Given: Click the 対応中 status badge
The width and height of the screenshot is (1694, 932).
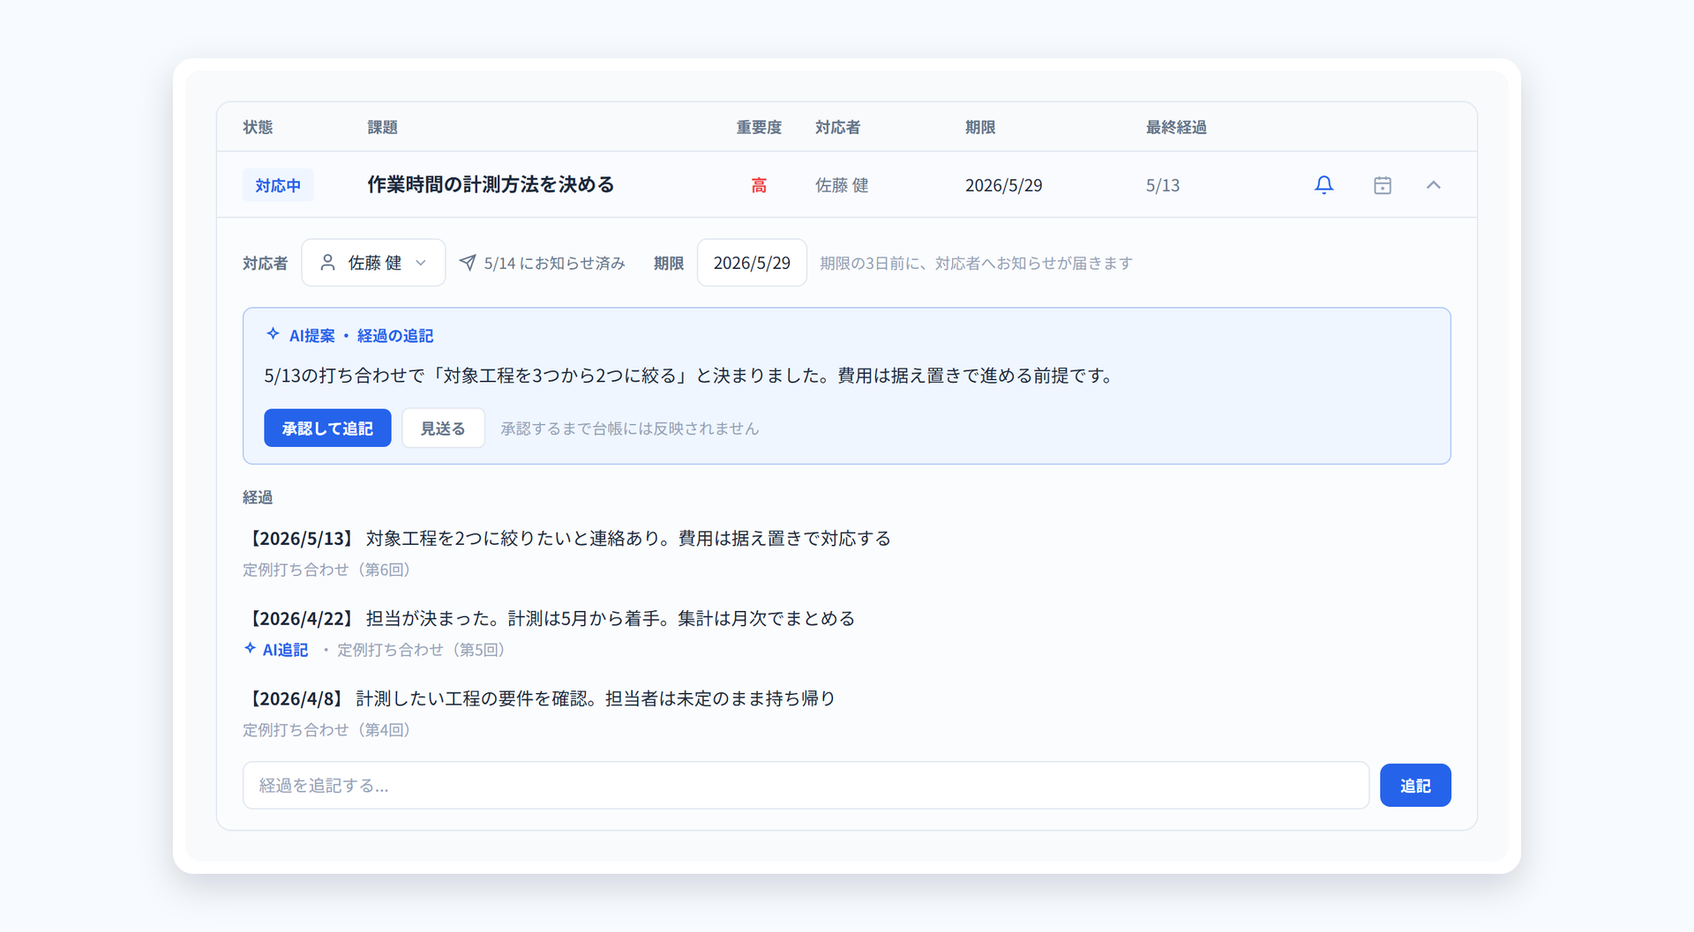Looking at the screenshot, I should 278,185.
